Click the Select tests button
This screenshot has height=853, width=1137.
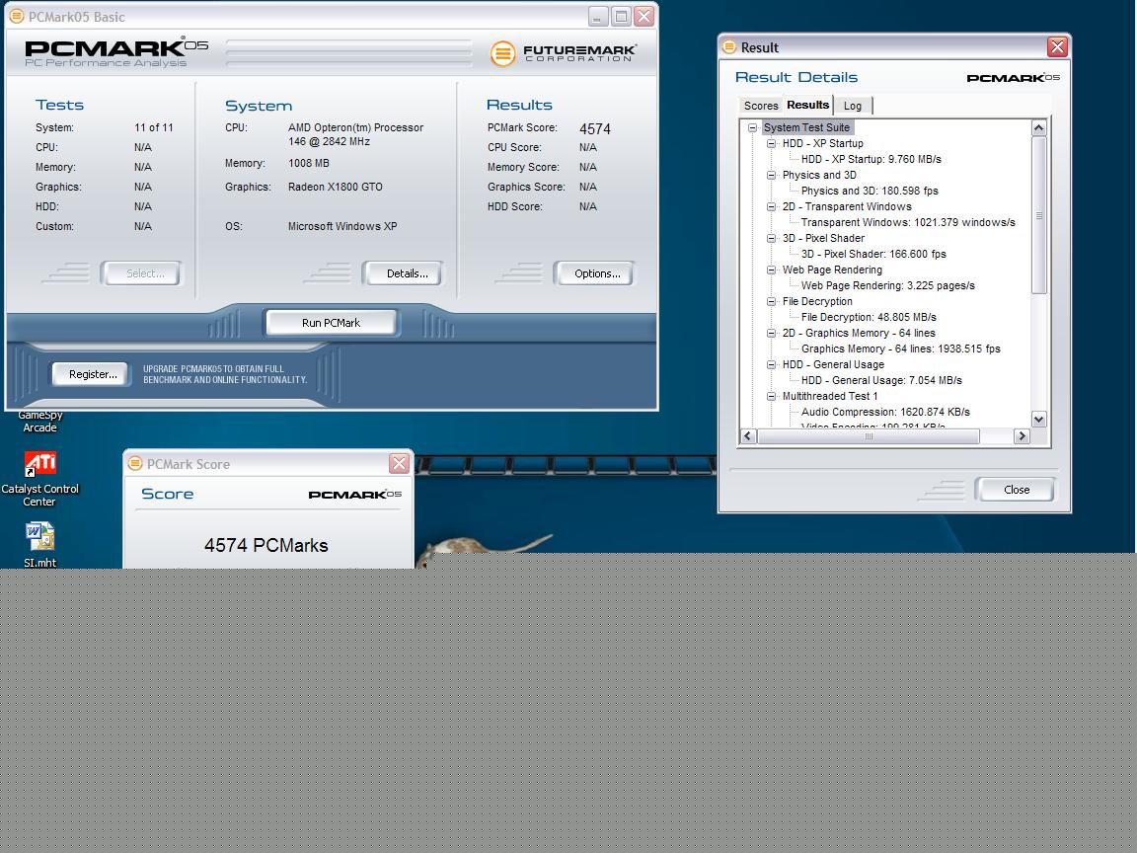pos(141,273)
